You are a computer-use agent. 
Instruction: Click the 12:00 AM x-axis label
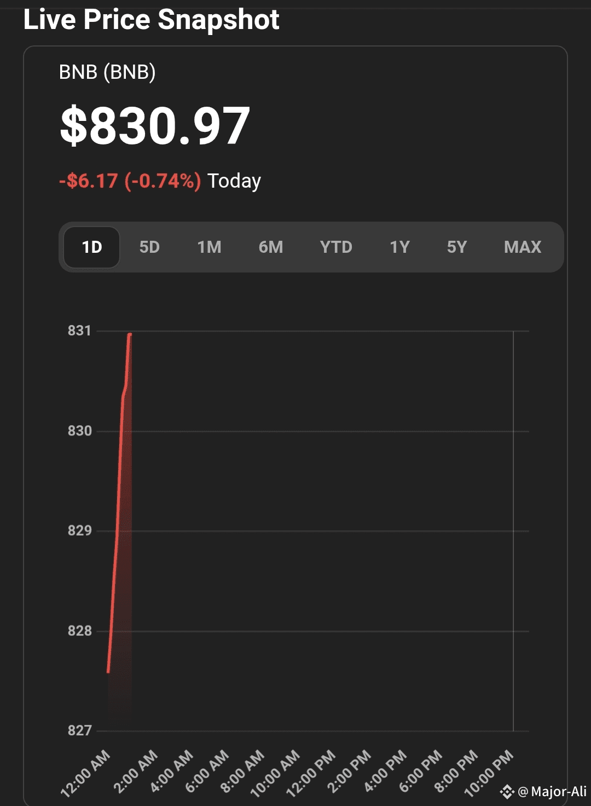(x=86, y=773)
